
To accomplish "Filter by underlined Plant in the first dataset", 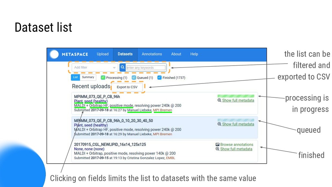I will pos(78,101).
